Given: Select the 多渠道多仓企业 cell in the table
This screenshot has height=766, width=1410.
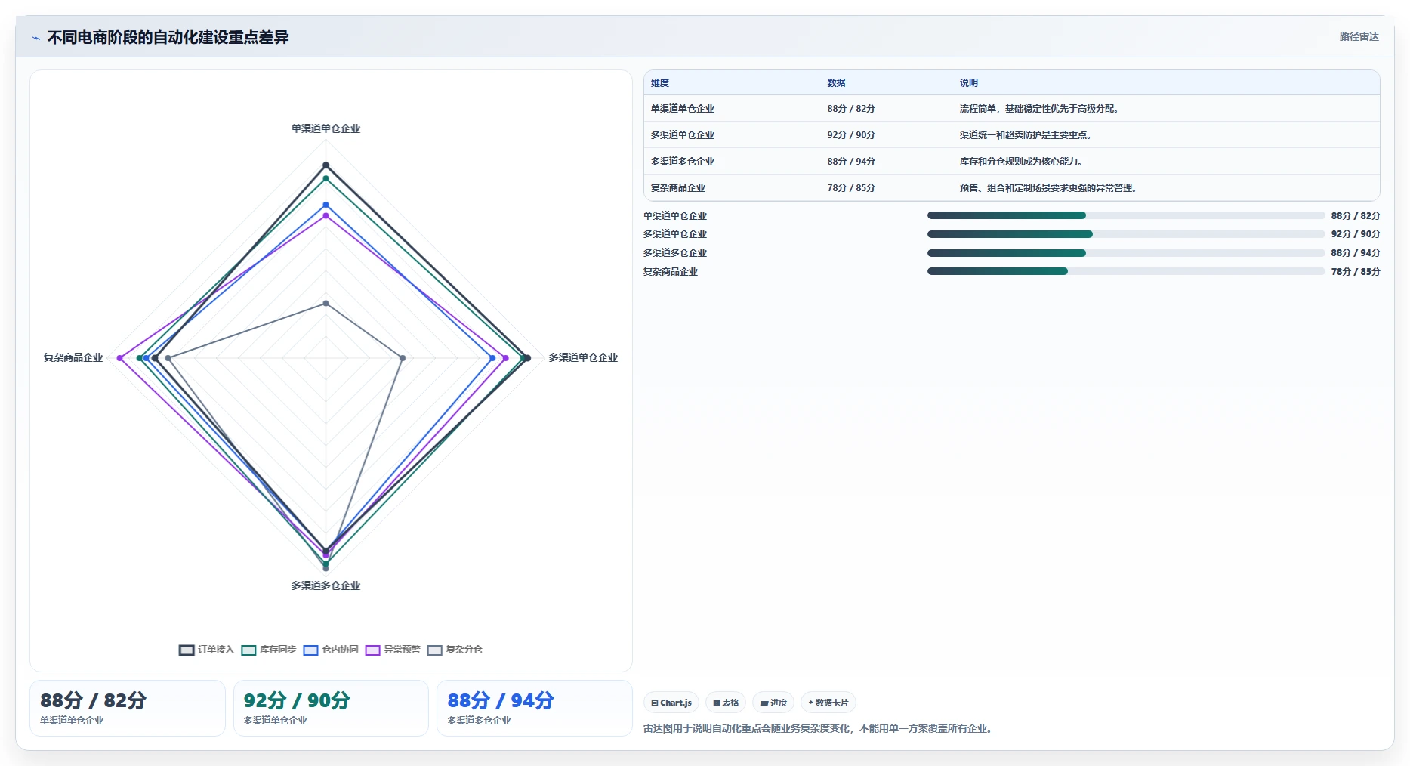Looking at the screenshot, I should point(683,162).
